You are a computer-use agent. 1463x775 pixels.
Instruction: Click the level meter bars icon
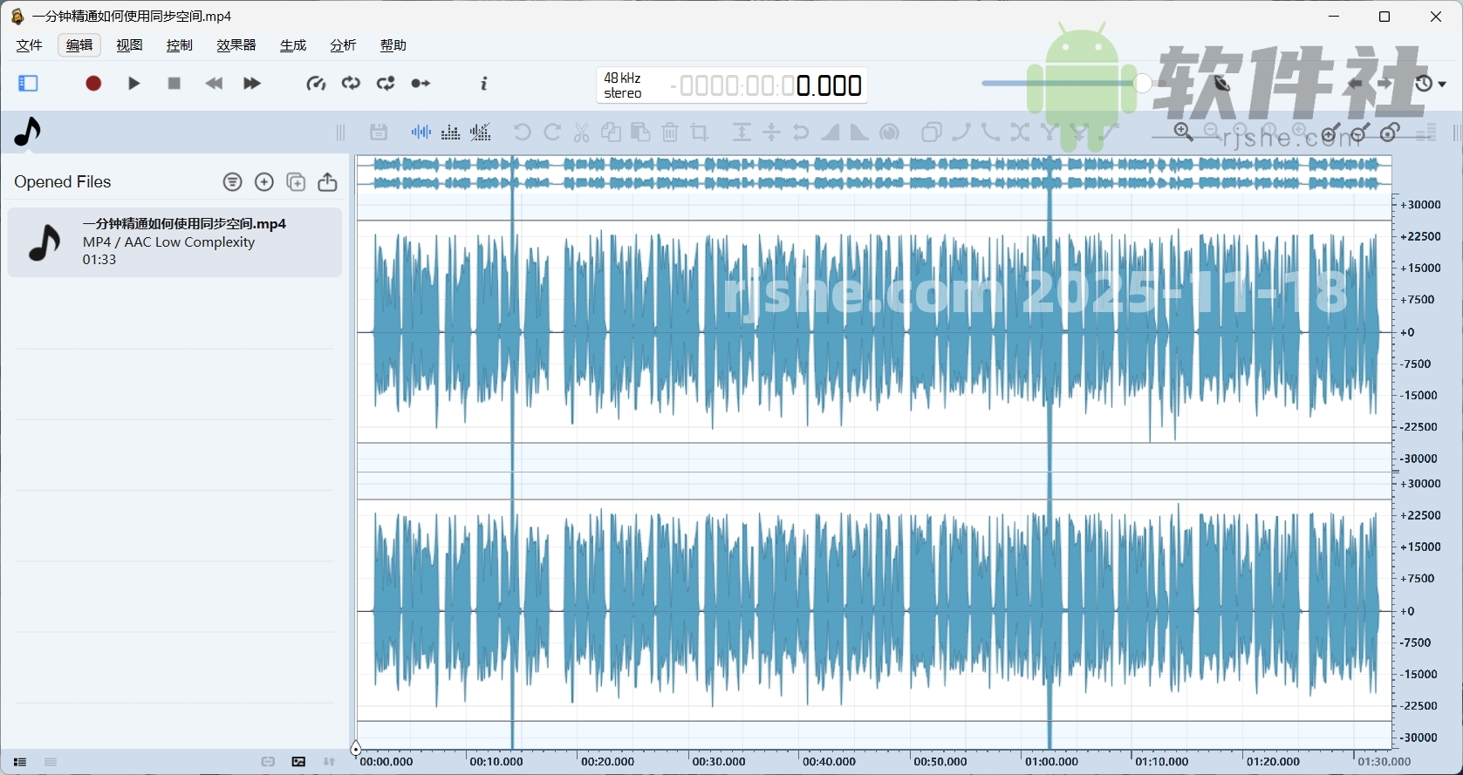1426,133
